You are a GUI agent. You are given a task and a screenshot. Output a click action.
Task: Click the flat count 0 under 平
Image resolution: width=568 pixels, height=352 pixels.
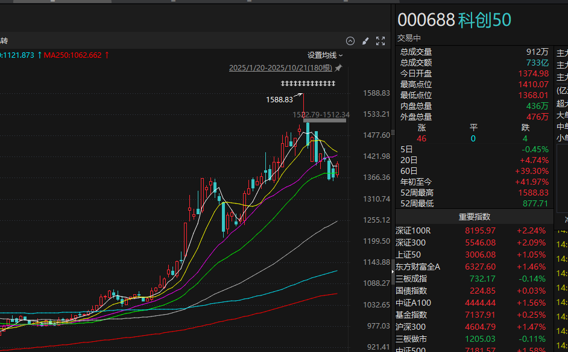coord(473,139)
